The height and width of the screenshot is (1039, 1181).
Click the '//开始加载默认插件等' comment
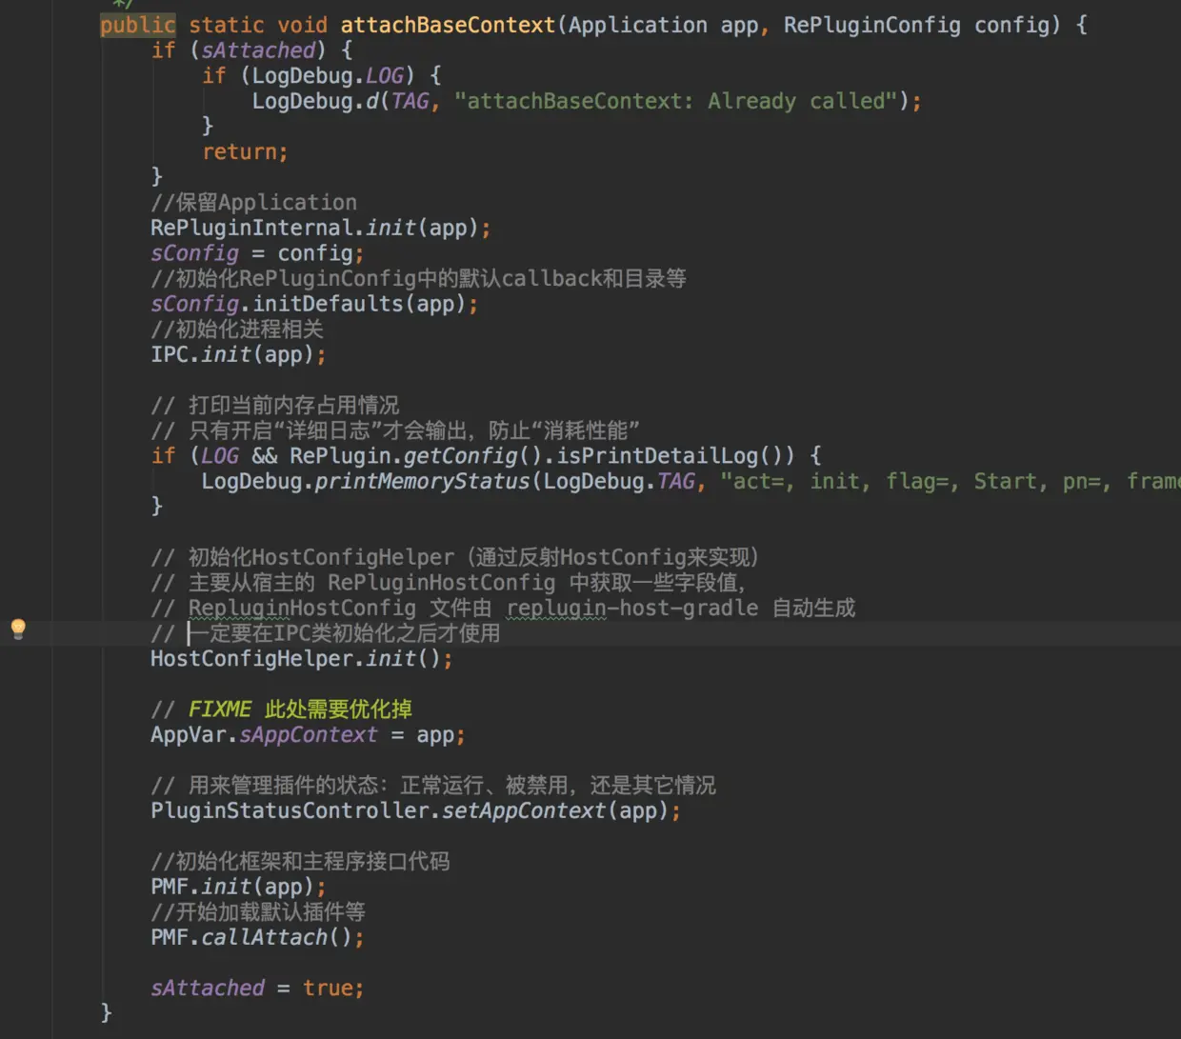click(258, 911)
